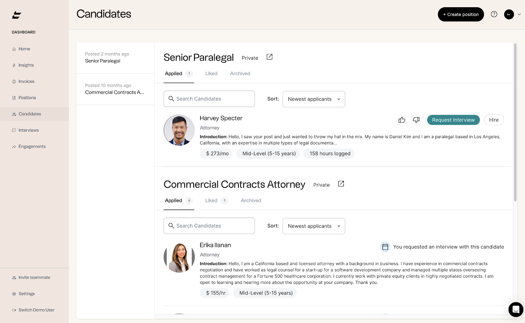
Task: Open the chat support bubble
Action: (515, 310)
